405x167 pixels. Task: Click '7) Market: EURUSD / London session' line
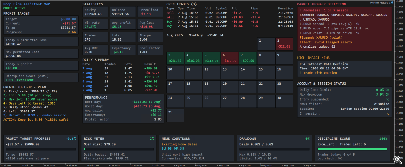(35, 115)
